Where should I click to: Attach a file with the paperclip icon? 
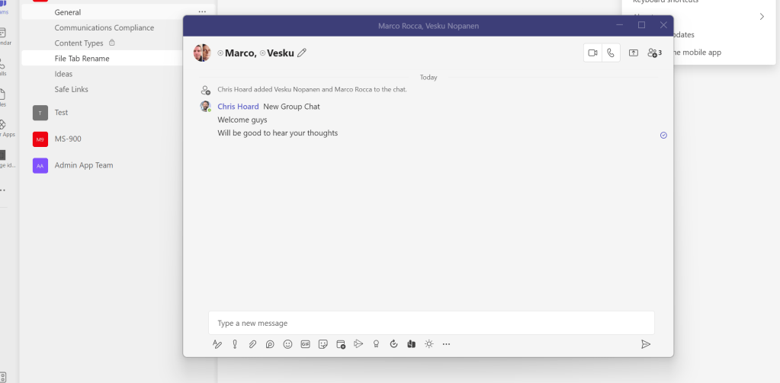coord(252,344)
